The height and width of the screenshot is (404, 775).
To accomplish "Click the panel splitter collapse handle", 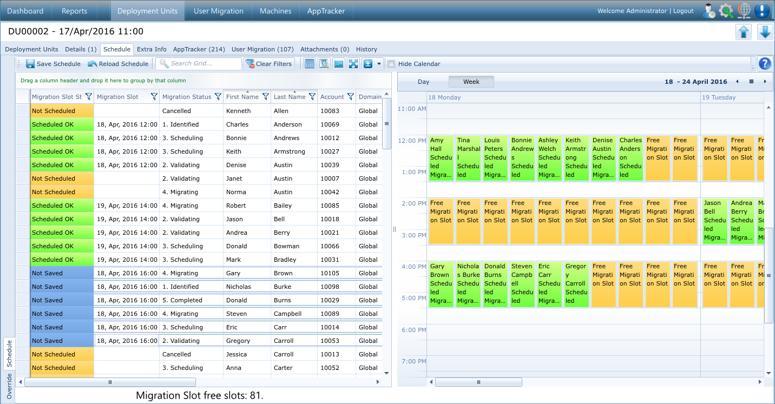I will tap(394, 229).
